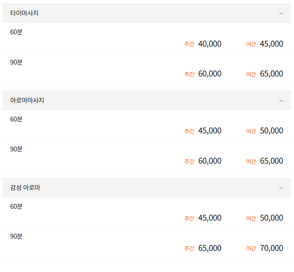The height and width of the screenshot is (272, 294).
Task: Click the 타이마사지 section header
Action: pos(24,13)
